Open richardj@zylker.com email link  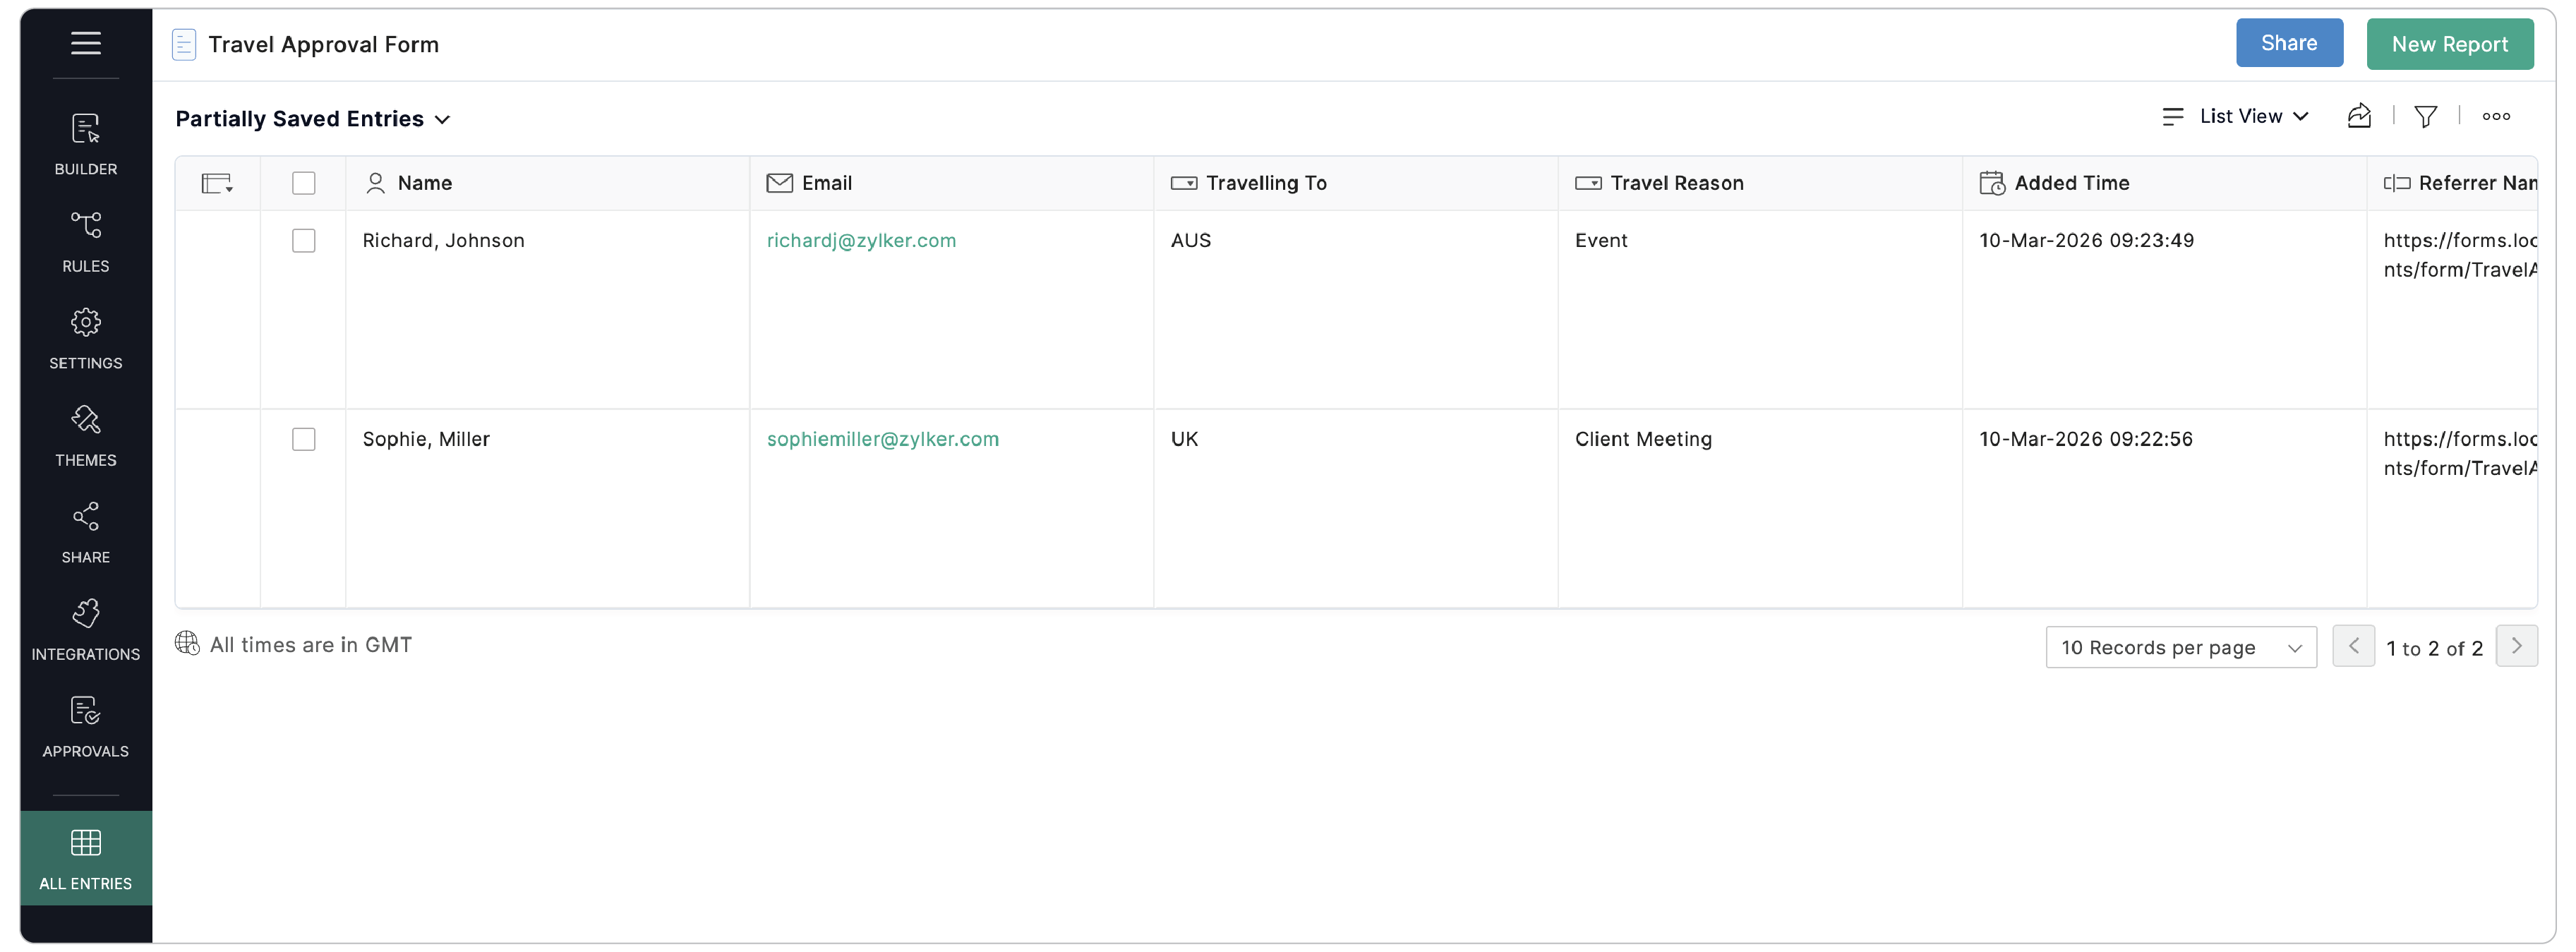861,241
